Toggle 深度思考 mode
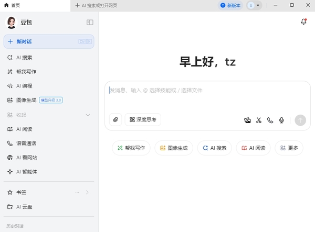The width and height of the screenshot is (315, 232). click(x=143, y=119)
